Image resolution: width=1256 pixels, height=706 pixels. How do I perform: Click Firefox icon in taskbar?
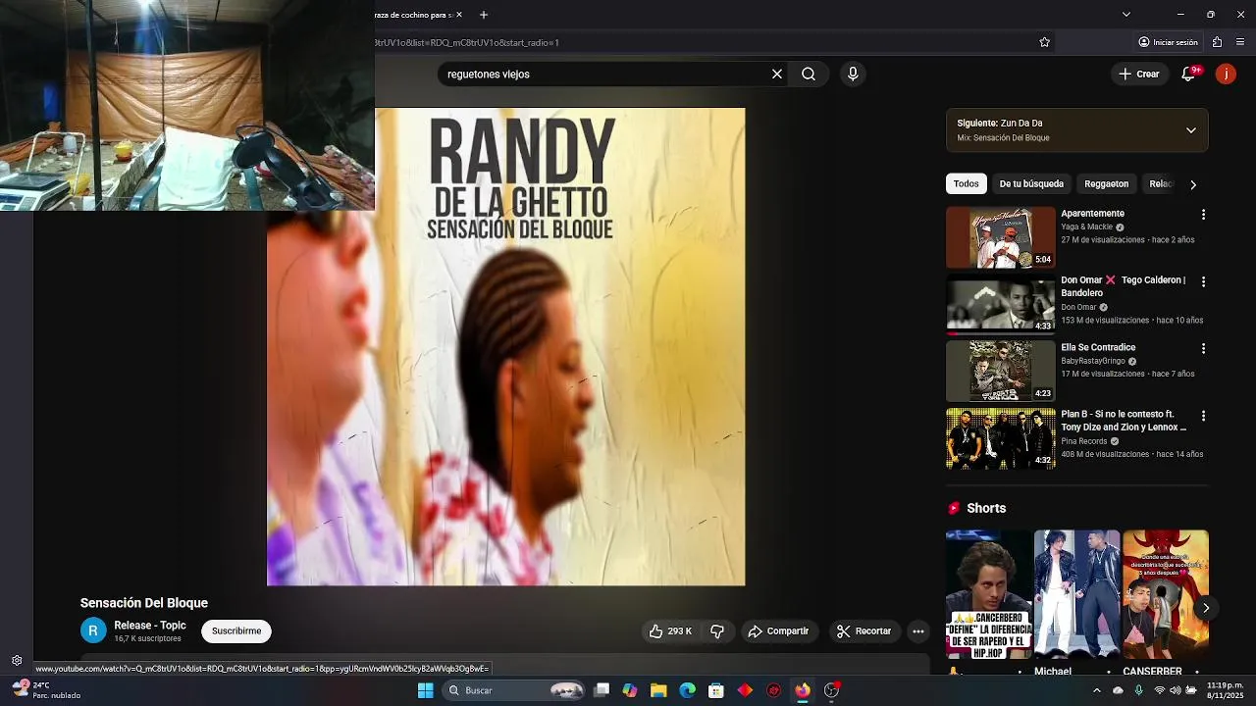tap(803, 690)
